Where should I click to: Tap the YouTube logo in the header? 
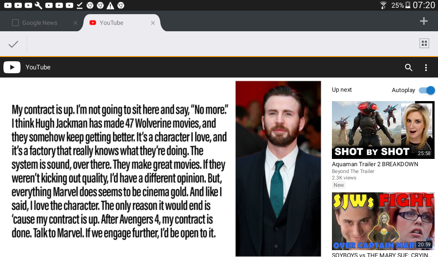pyautogui.click(x=12, y=67)
